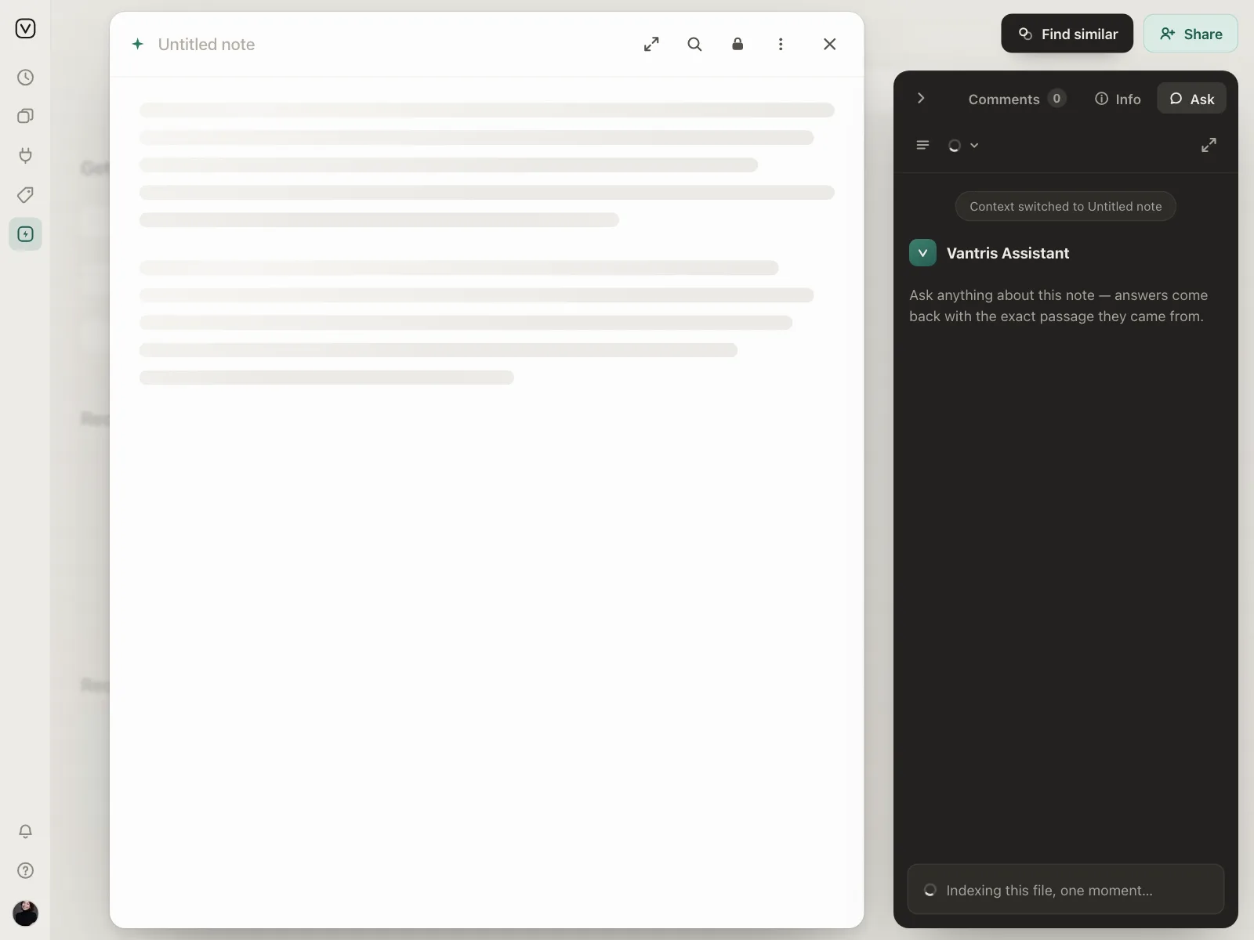Switch to the Comments tab

point(1017,99)
